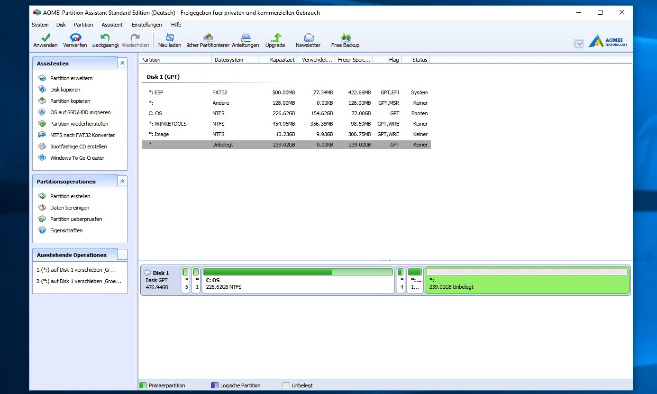This screenshot has width=657, height=394.
Task: Click the Unbelegt legend swatch
Action: click(x=286, y=385)
